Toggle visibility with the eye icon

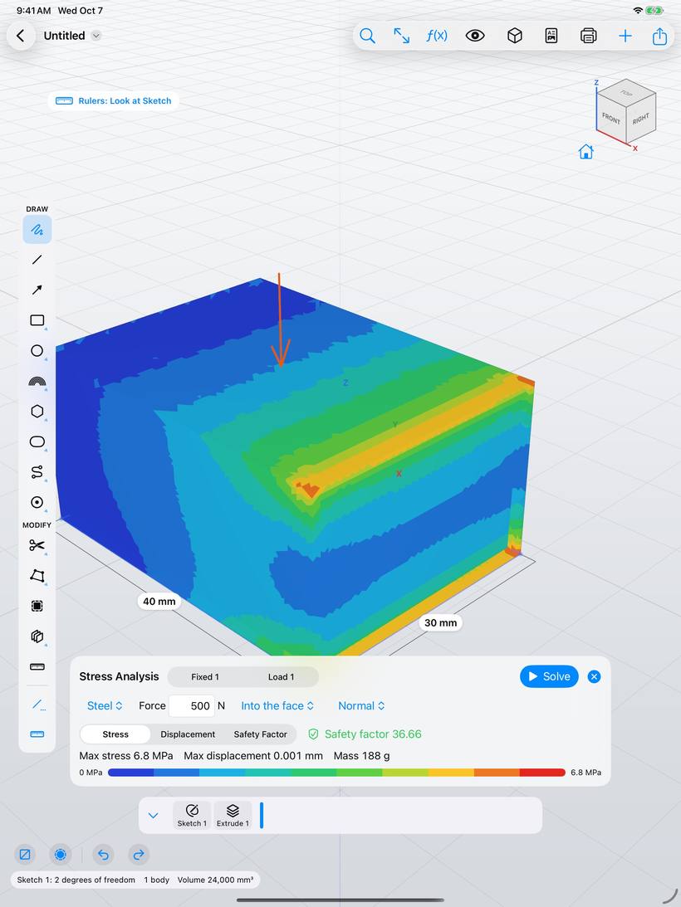point(475,36)
